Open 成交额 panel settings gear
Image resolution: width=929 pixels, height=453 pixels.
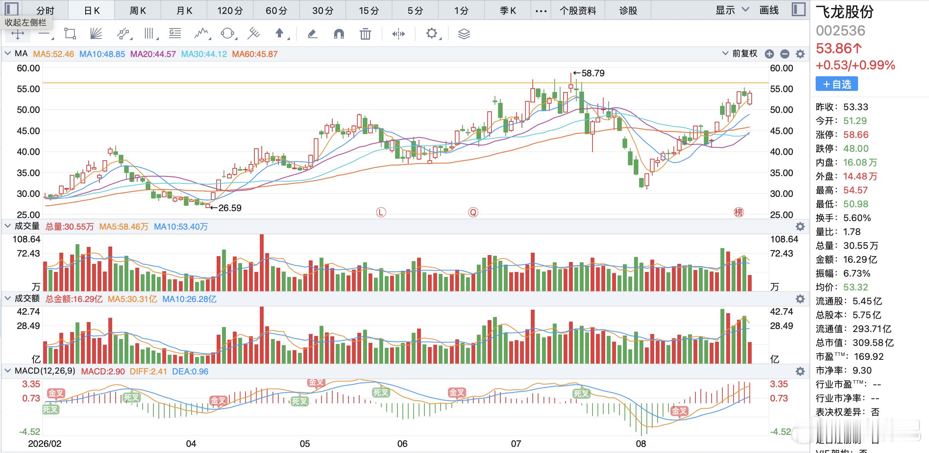[x=800, y=299]
